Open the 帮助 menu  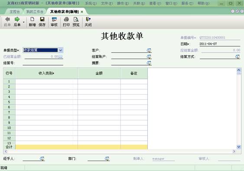tap(203, 3)
